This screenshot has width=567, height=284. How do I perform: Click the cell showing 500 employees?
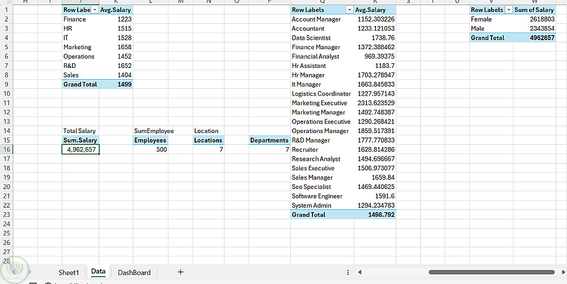[x=150, y=149]
